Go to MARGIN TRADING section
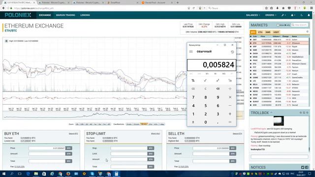Screen dimensions: 315x177 point(65,15)
